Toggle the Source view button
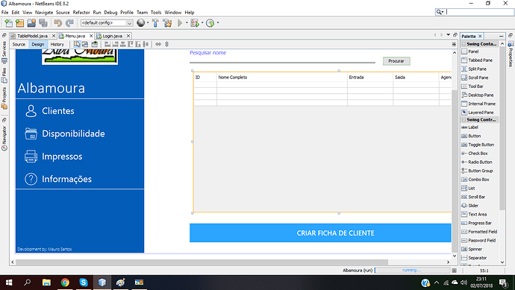The width and height of the screenshot is (515, 290). pyautogui.click(x=19, y=44)
